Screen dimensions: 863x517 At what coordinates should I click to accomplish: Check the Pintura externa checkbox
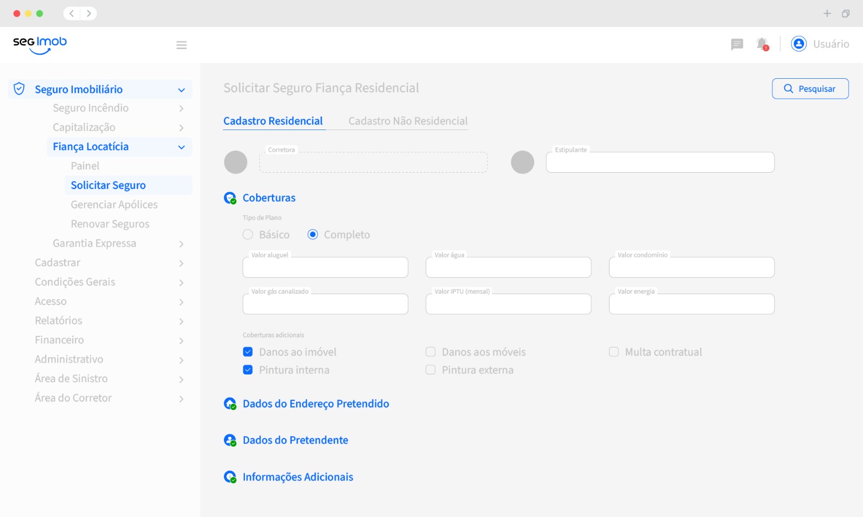[430, 370]
